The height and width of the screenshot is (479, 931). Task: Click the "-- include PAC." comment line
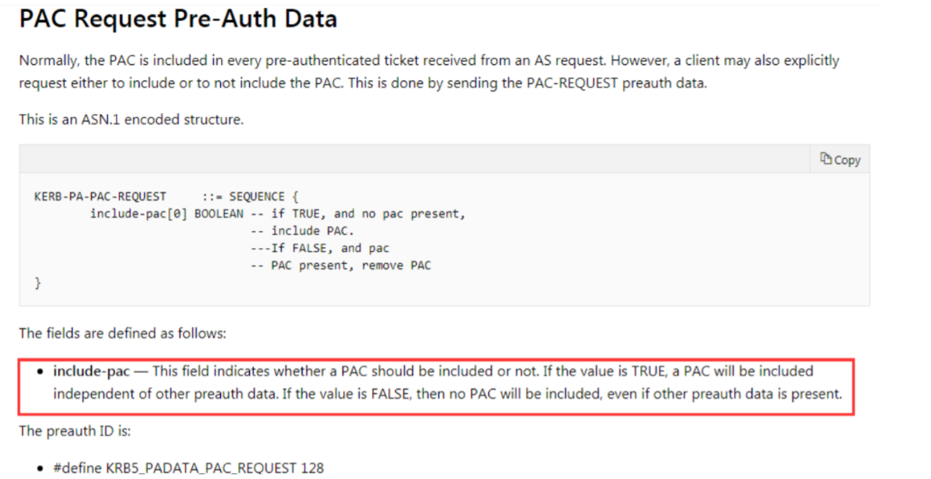point(302,231)
